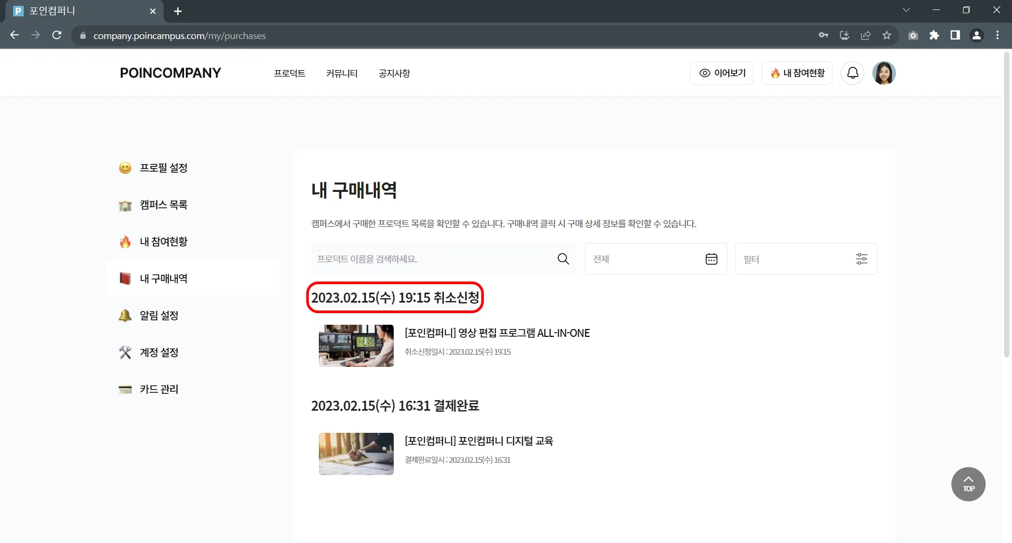Close the 포인컴퍼니 browser tab

(x=153, y=11)
